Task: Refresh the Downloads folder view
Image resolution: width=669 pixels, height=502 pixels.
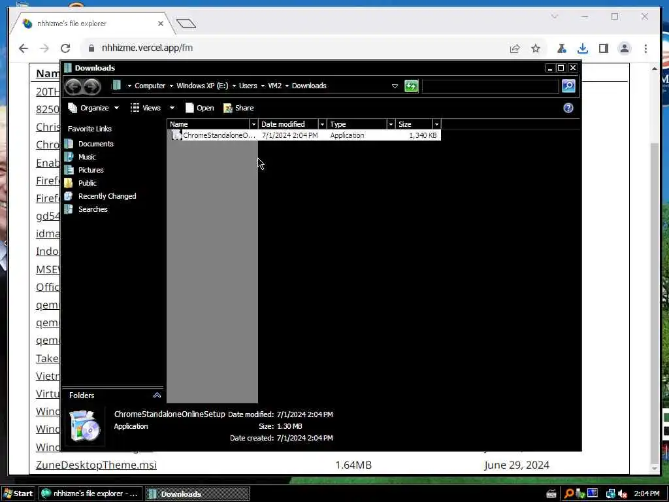Action: tap(412, 86)
